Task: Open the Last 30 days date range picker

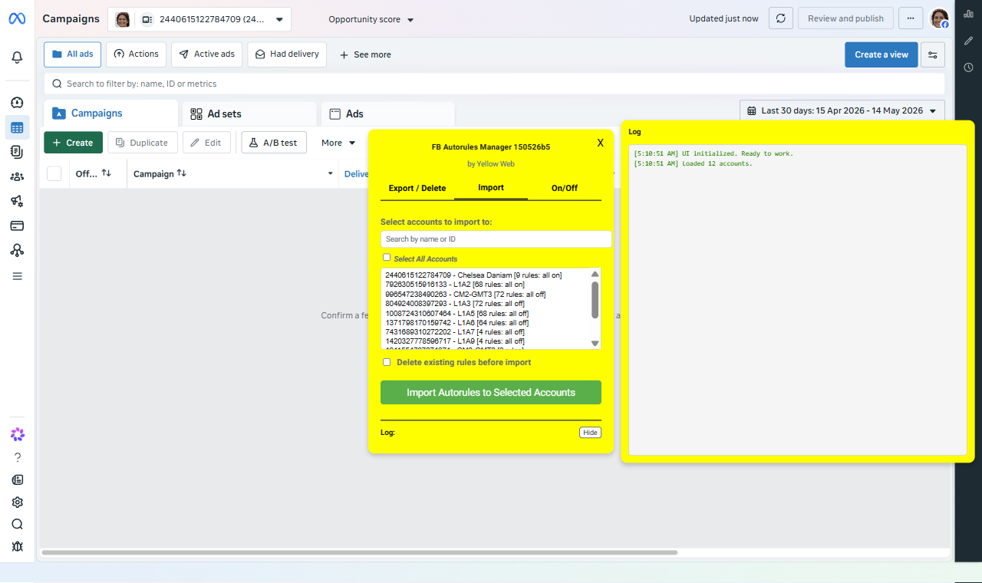Action: pos(842,110)
